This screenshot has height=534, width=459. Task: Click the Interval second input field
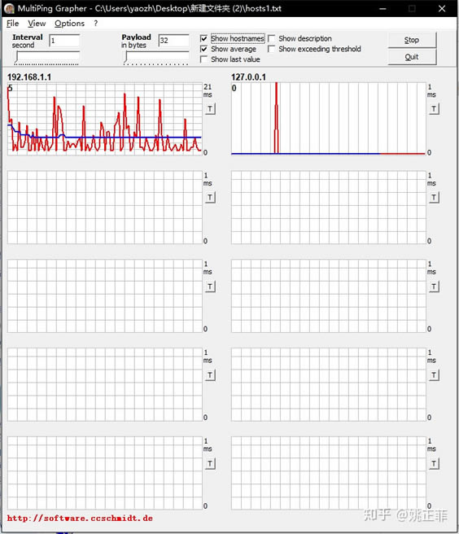tap(64, 41)
